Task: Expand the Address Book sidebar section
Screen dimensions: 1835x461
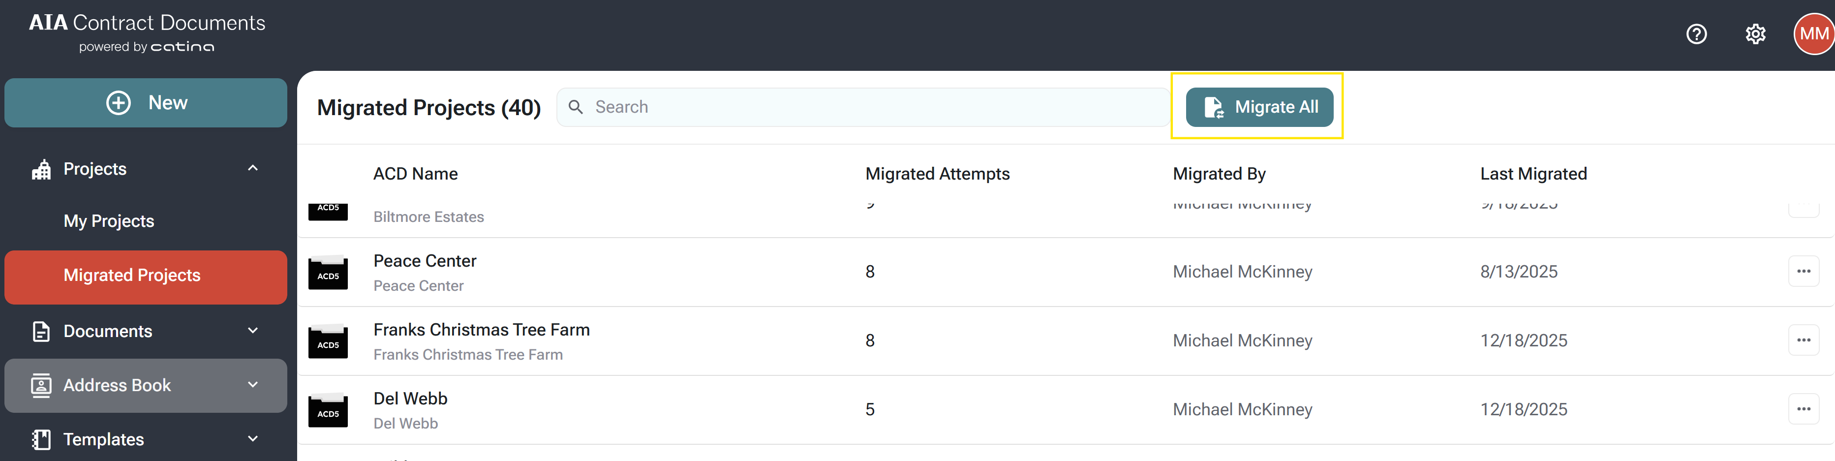Action: (253, 385)
